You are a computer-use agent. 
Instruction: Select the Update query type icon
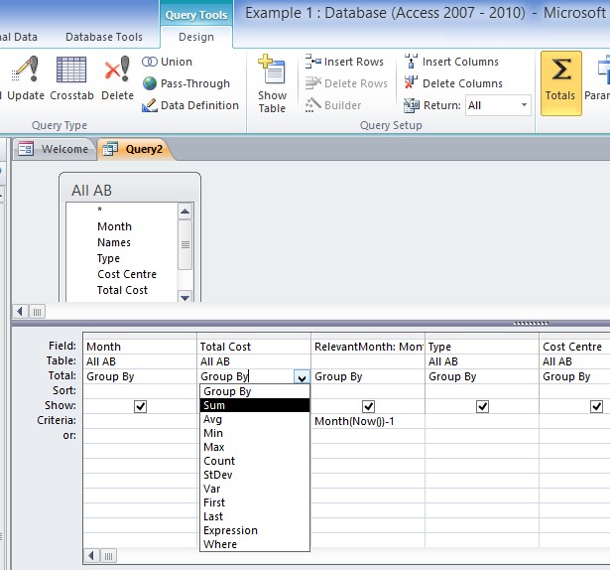(x=25, y=70)
